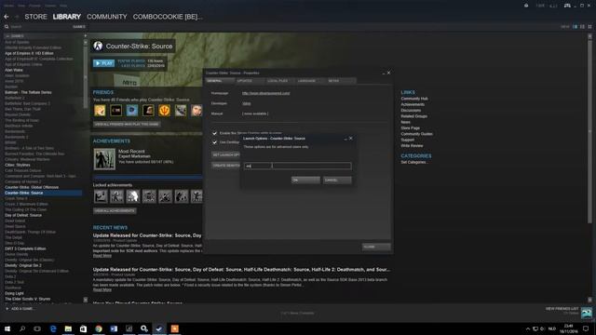
Task: Open the sixth friend avatar
Action: pos(181,110)
